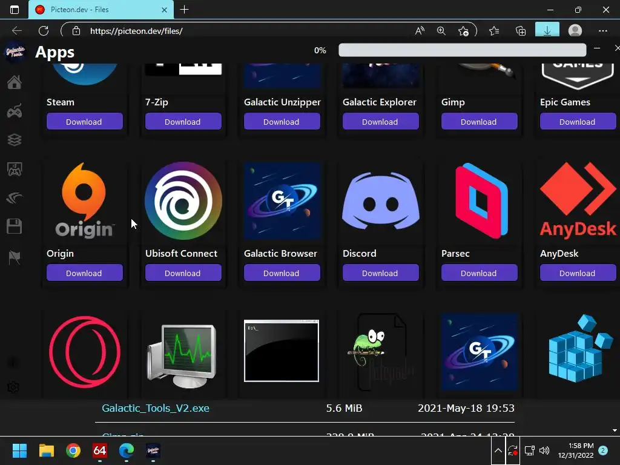The width and height of the screenshot is (620, 465).
Task: Open the browser profile avatar
Action: point(575,30)
